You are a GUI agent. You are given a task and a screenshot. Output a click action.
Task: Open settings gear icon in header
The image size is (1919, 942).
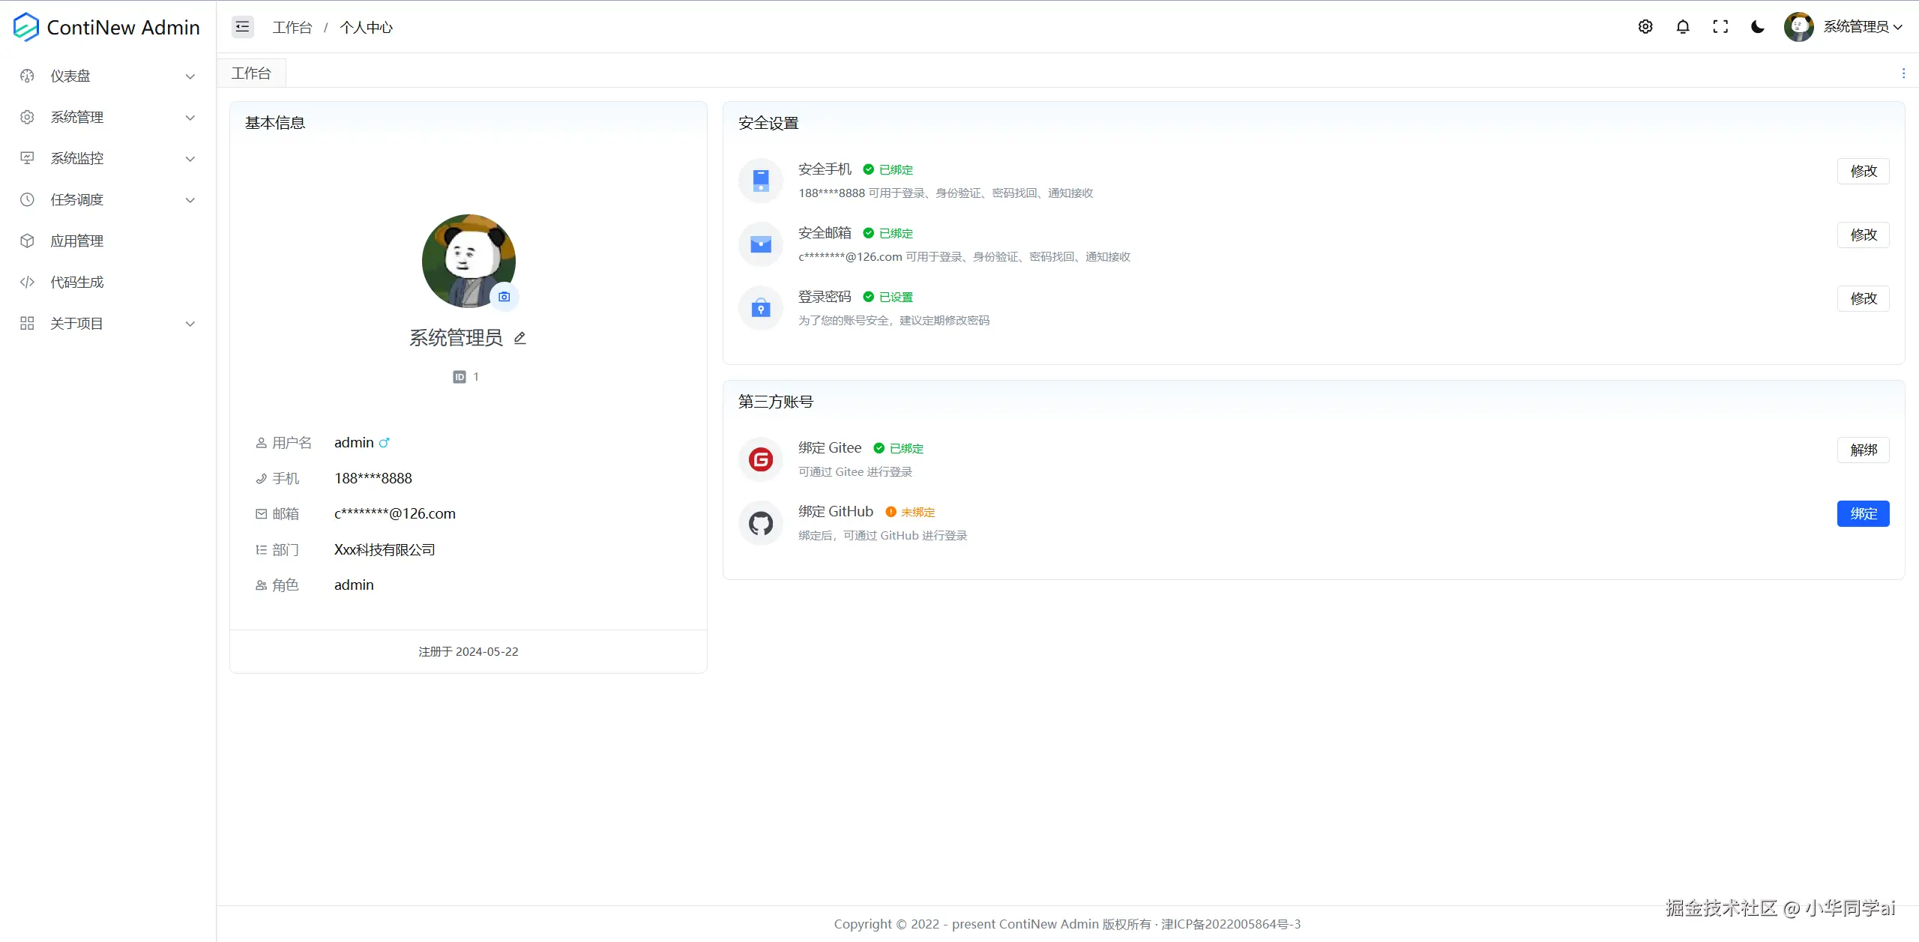pos(1645,27)
